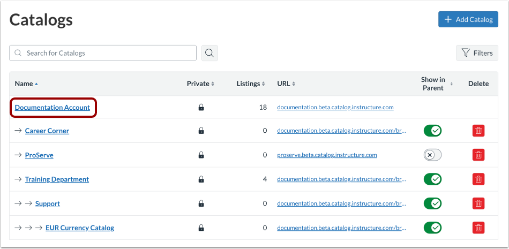Screen dimensions: 509x249
Task: Click the Add Catalog button
Action: coord(468,20)
